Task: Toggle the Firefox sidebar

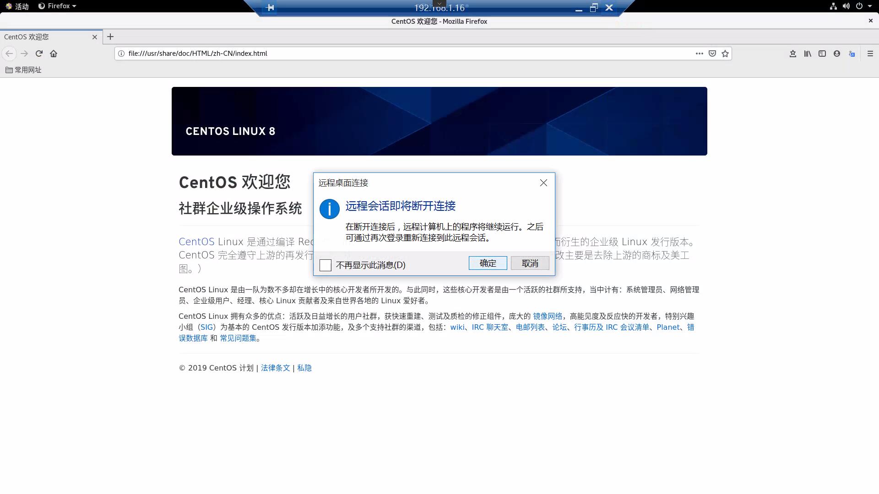Action: 822,54
